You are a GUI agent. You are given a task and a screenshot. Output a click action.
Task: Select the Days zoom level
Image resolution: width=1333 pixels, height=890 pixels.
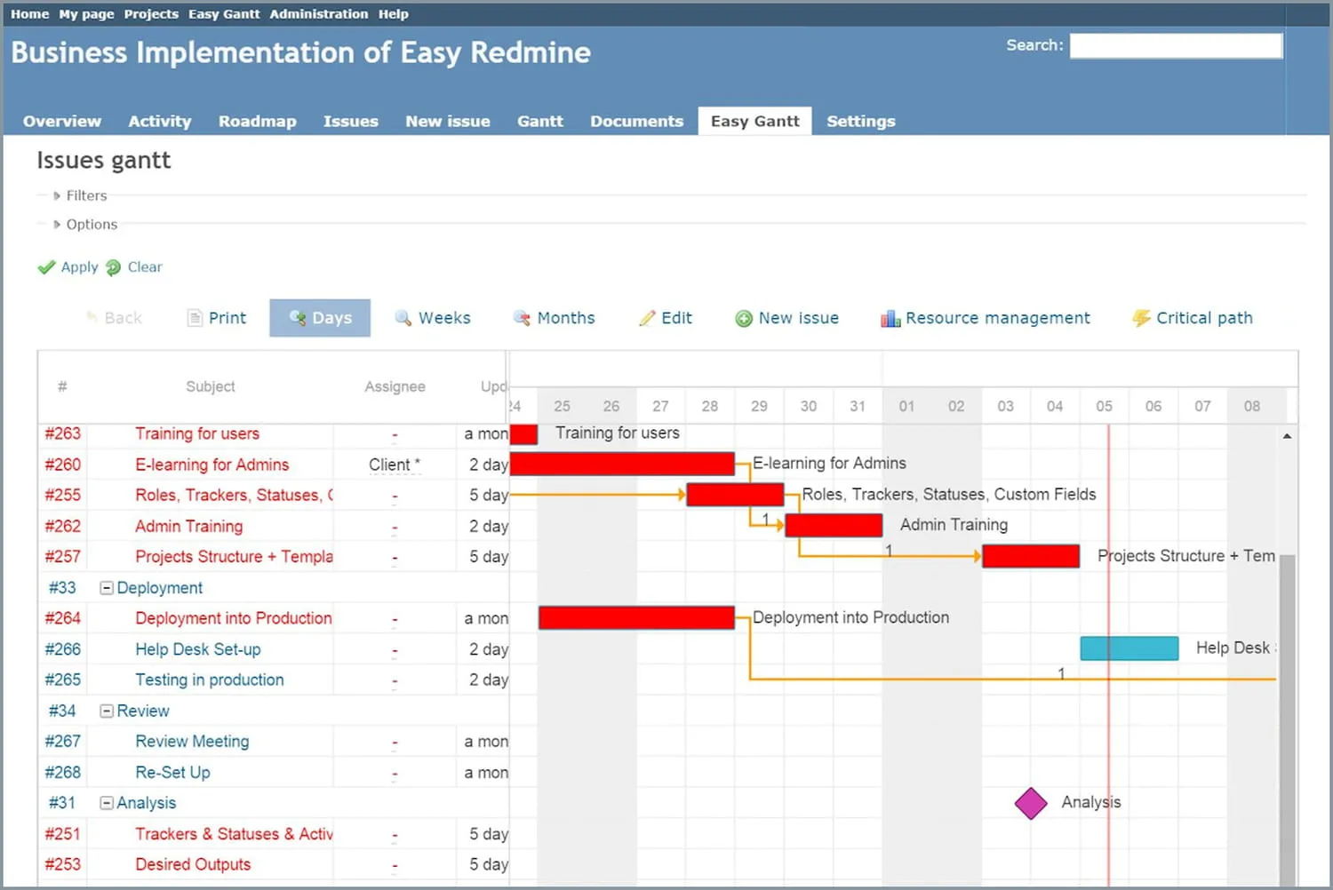(x=320, y=317)
